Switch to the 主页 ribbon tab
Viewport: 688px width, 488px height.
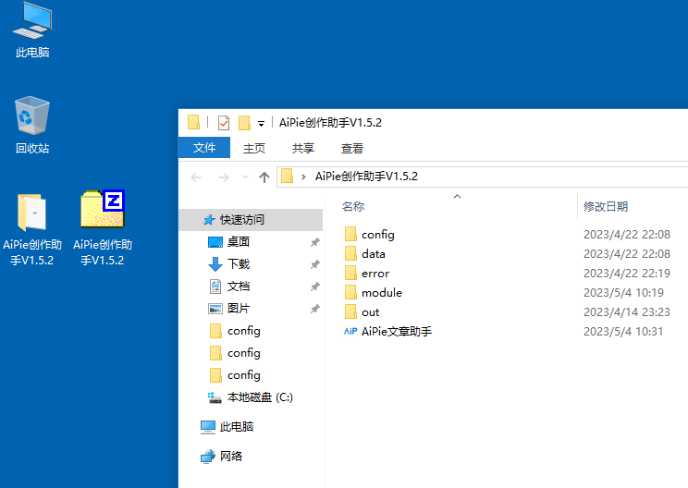(254, 149)
